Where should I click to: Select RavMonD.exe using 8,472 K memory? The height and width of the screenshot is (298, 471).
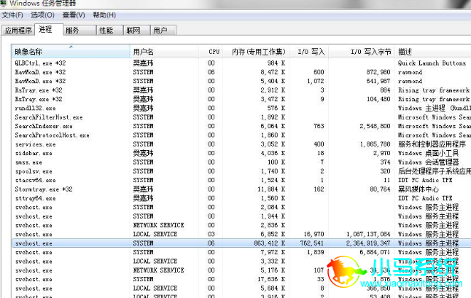pyautogui.click(x=241, y=72)
